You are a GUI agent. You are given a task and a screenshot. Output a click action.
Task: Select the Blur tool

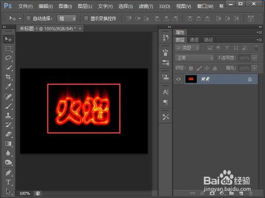pos(8,153)
